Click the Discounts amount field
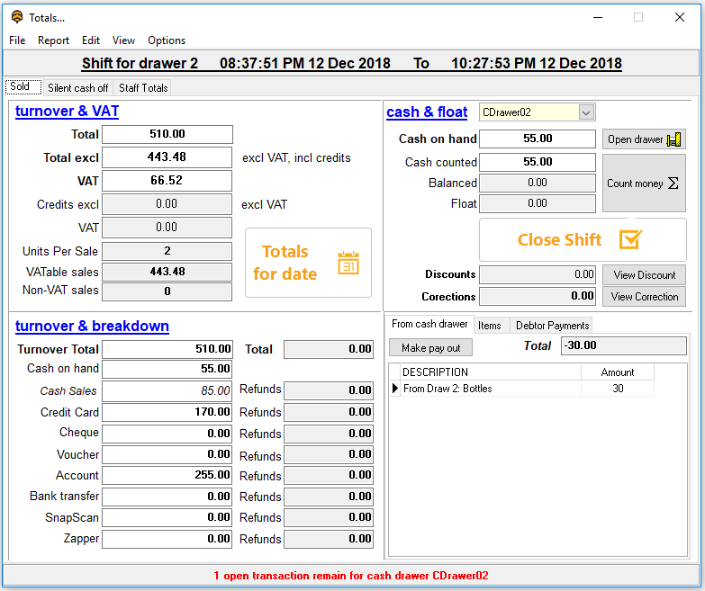 click(x=538, y=274)
